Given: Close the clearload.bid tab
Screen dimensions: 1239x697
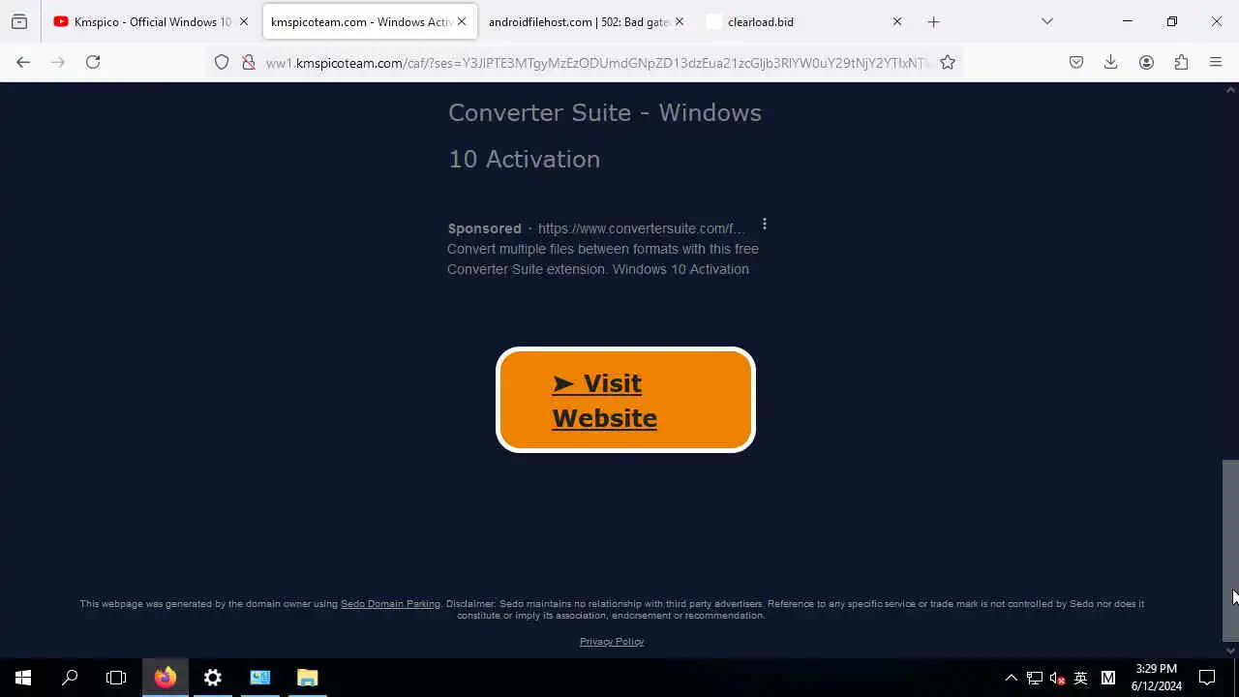Looking at the screenshot, I should [x=897, y=21].
